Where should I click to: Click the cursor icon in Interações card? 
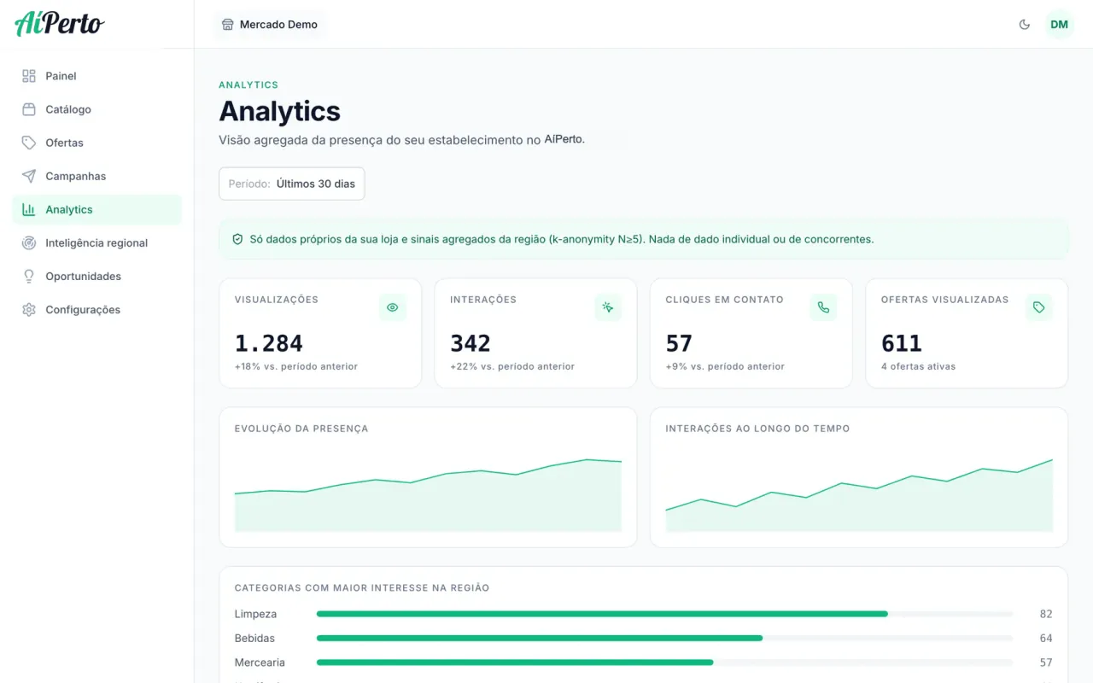[x=608, y=307]
